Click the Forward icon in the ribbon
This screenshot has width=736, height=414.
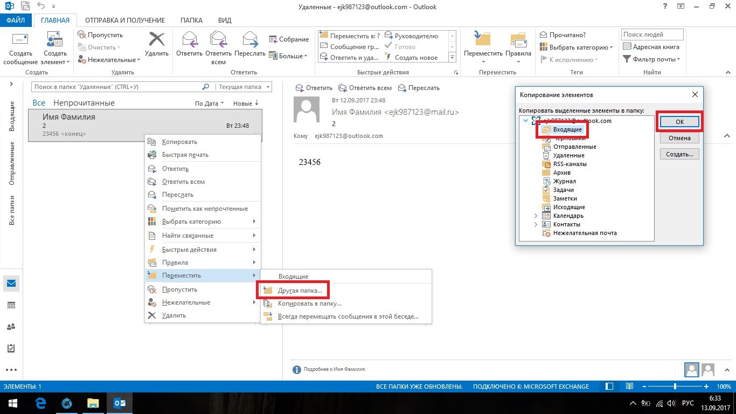coord(250,39)
